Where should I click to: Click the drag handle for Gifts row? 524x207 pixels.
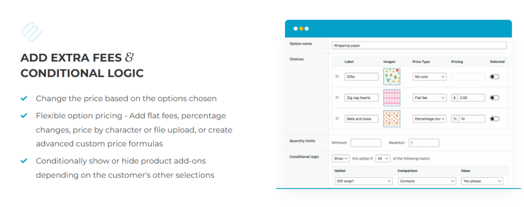pyautogui.click(x=337, y=76)
